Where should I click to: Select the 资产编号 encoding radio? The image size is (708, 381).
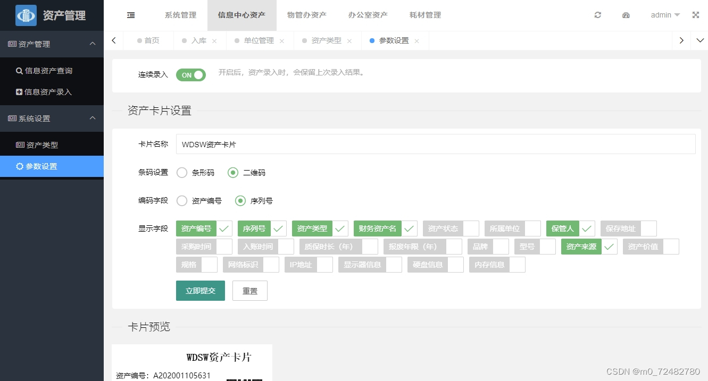[199, 201]
